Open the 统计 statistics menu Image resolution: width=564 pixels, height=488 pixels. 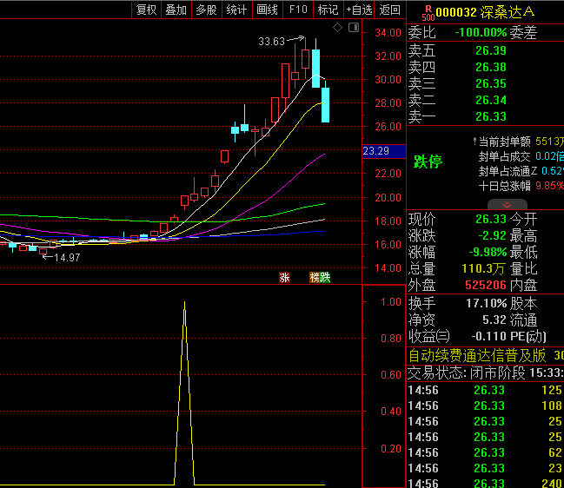[x=236, y=10]
